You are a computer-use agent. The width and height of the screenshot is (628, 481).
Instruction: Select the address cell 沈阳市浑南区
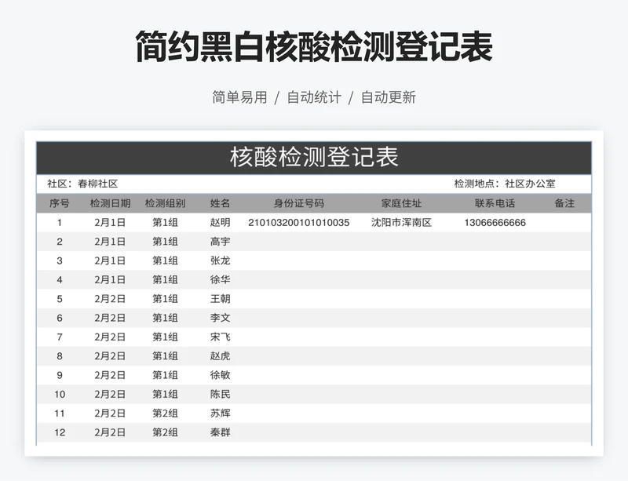[401, 223]
